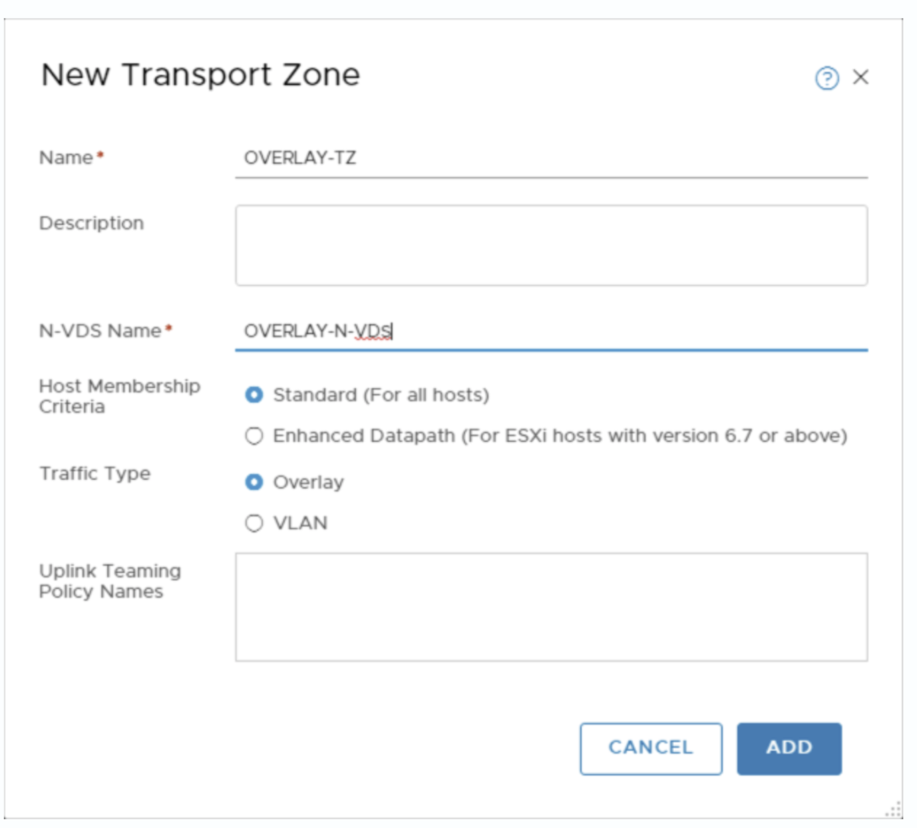The image size is (917, 828).
Task: Click the Uplink Teaming Policy Names label
Action: (x=110, y=581)
